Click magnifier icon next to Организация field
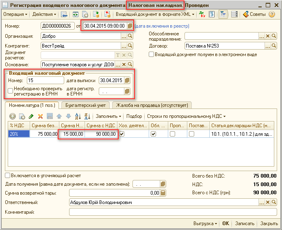282x230 pixels. 130,36
